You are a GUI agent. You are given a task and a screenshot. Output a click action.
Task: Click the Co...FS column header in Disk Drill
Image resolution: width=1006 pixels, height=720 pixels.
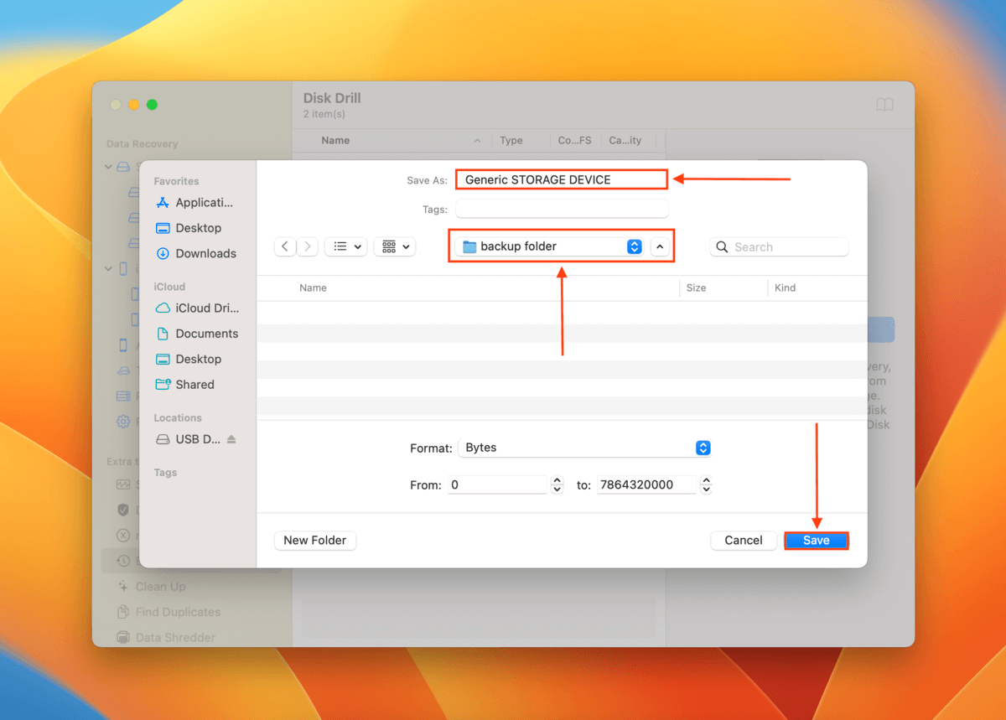[574, 141]
